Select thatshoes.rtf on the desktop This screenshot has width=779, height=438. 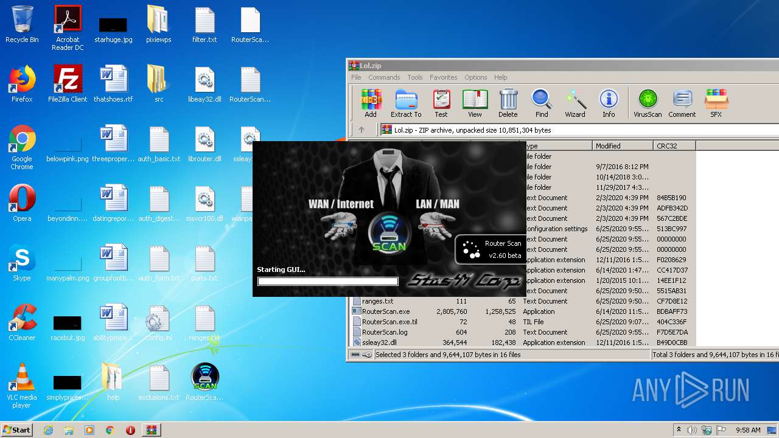113,84
